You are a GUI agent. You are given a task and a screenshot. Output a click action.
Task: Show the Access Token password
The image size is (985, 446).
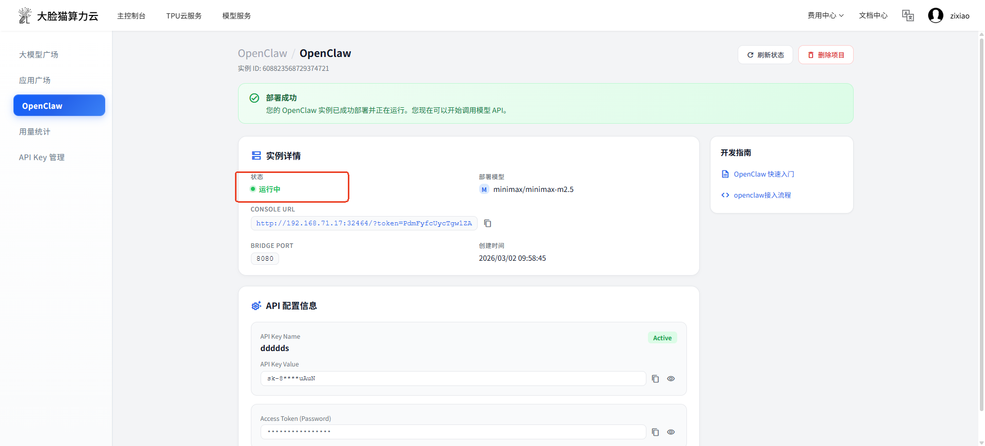click(671, 432)
